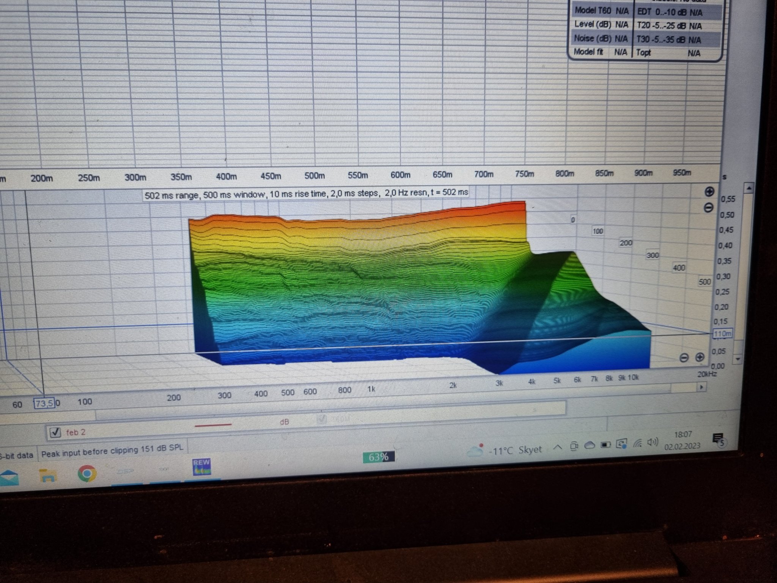Click the bit data status field
Image resolution: width=777 pixels, height=583 pixels.
[x=17, y=455]
